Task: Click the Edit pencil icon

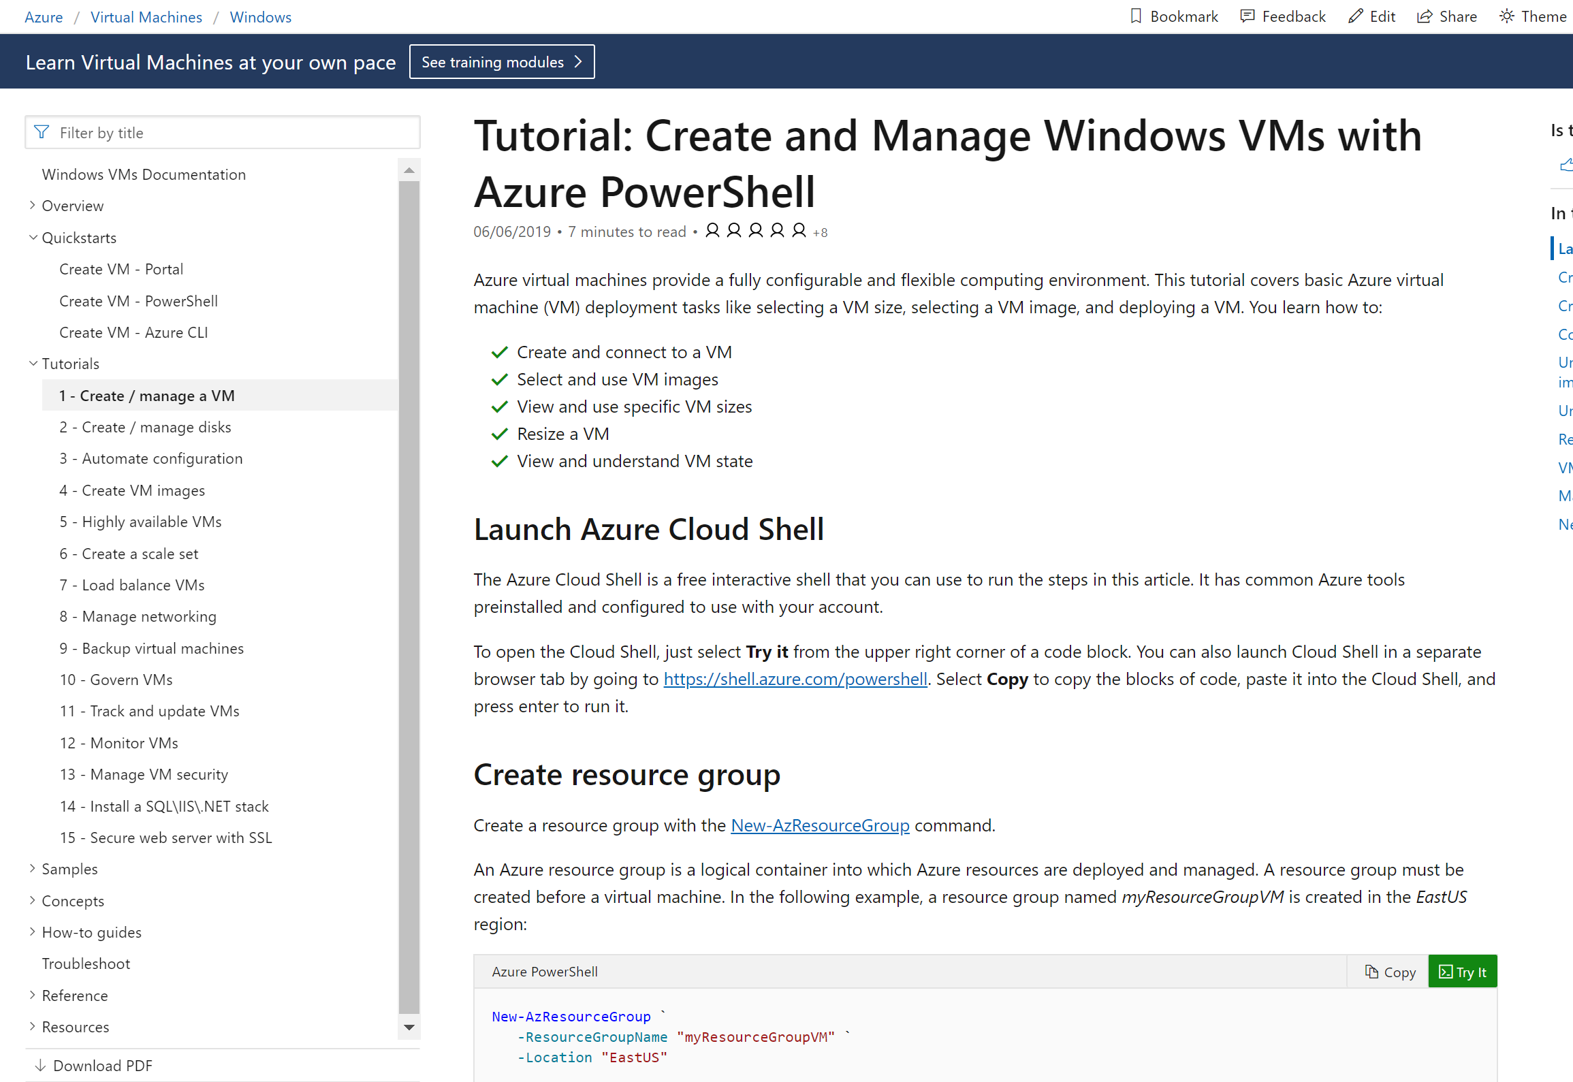Action: click(1355, 16)
